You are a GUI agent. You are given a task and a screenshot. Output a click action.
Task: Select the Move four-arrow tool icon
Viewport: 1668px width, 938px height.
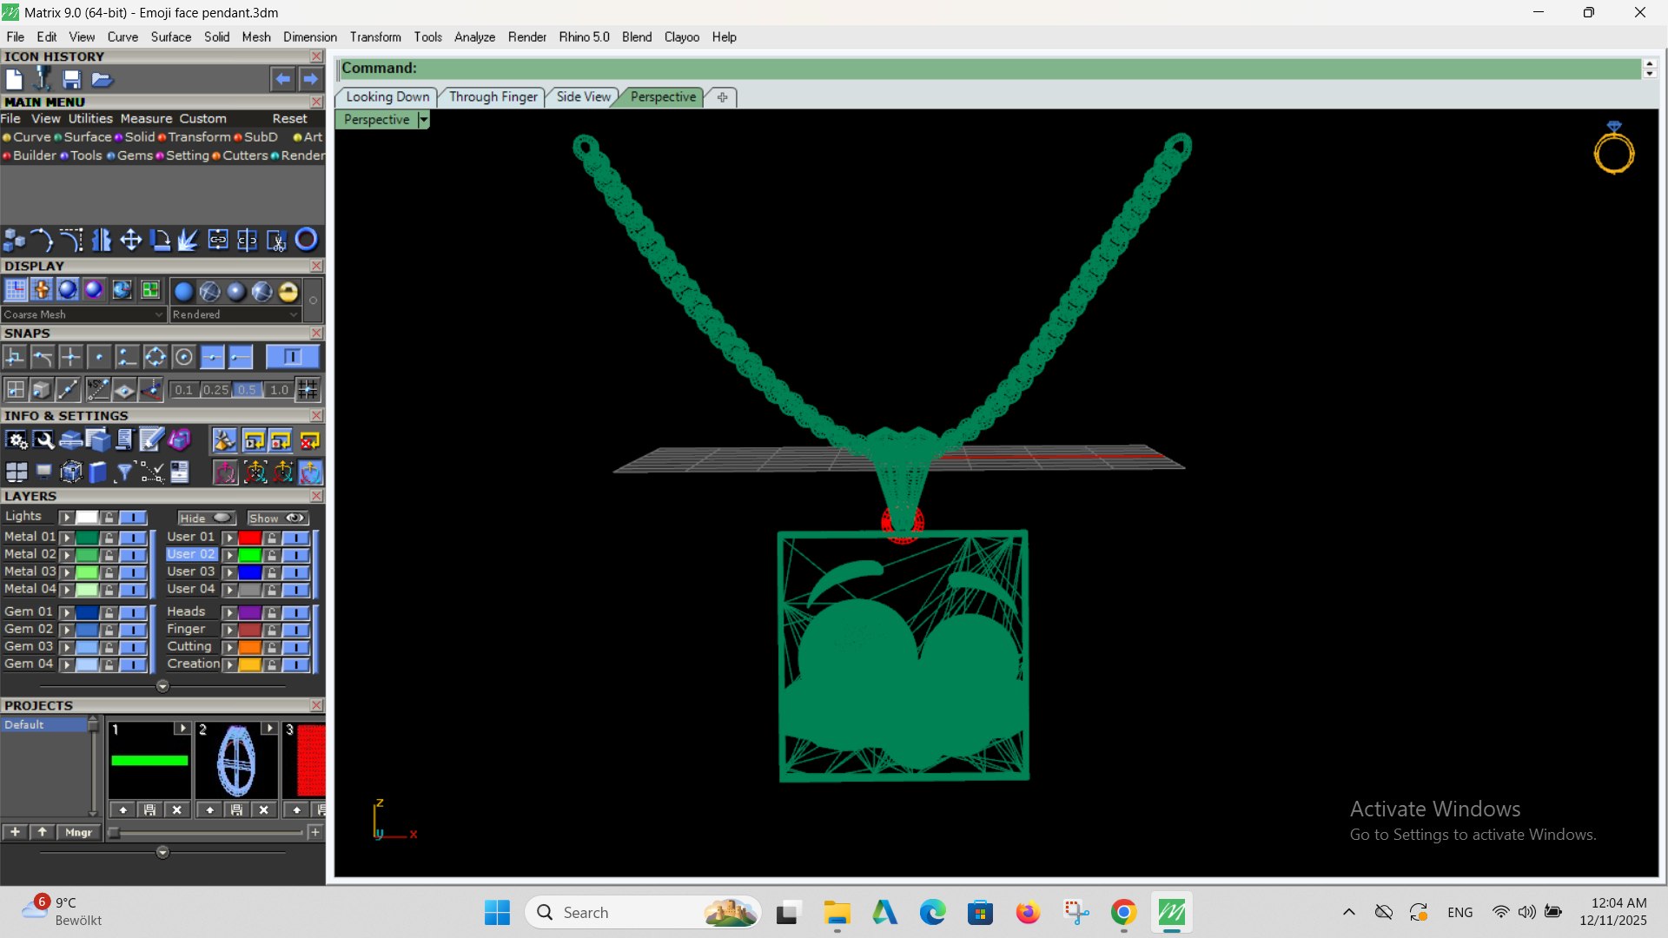tap(131, 240)
